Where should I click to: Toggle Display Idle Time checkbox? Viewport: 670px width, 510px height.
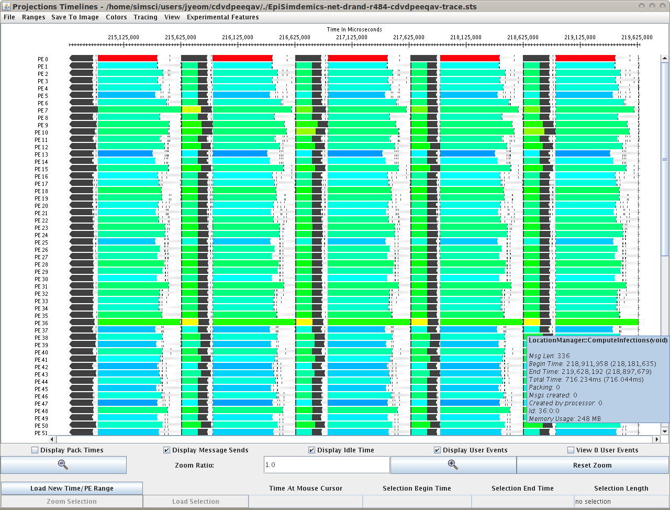click(x=312, y=450)
